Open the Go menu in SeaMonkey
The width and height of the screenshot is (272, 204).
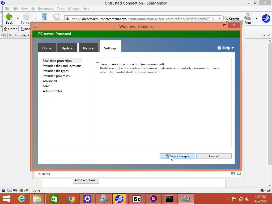pyautogui.click(x=33, y=9)
